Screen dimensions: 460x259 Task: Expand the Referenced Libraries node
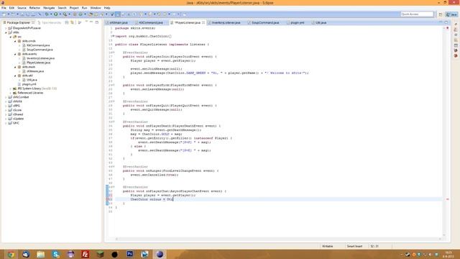(11, 93)
